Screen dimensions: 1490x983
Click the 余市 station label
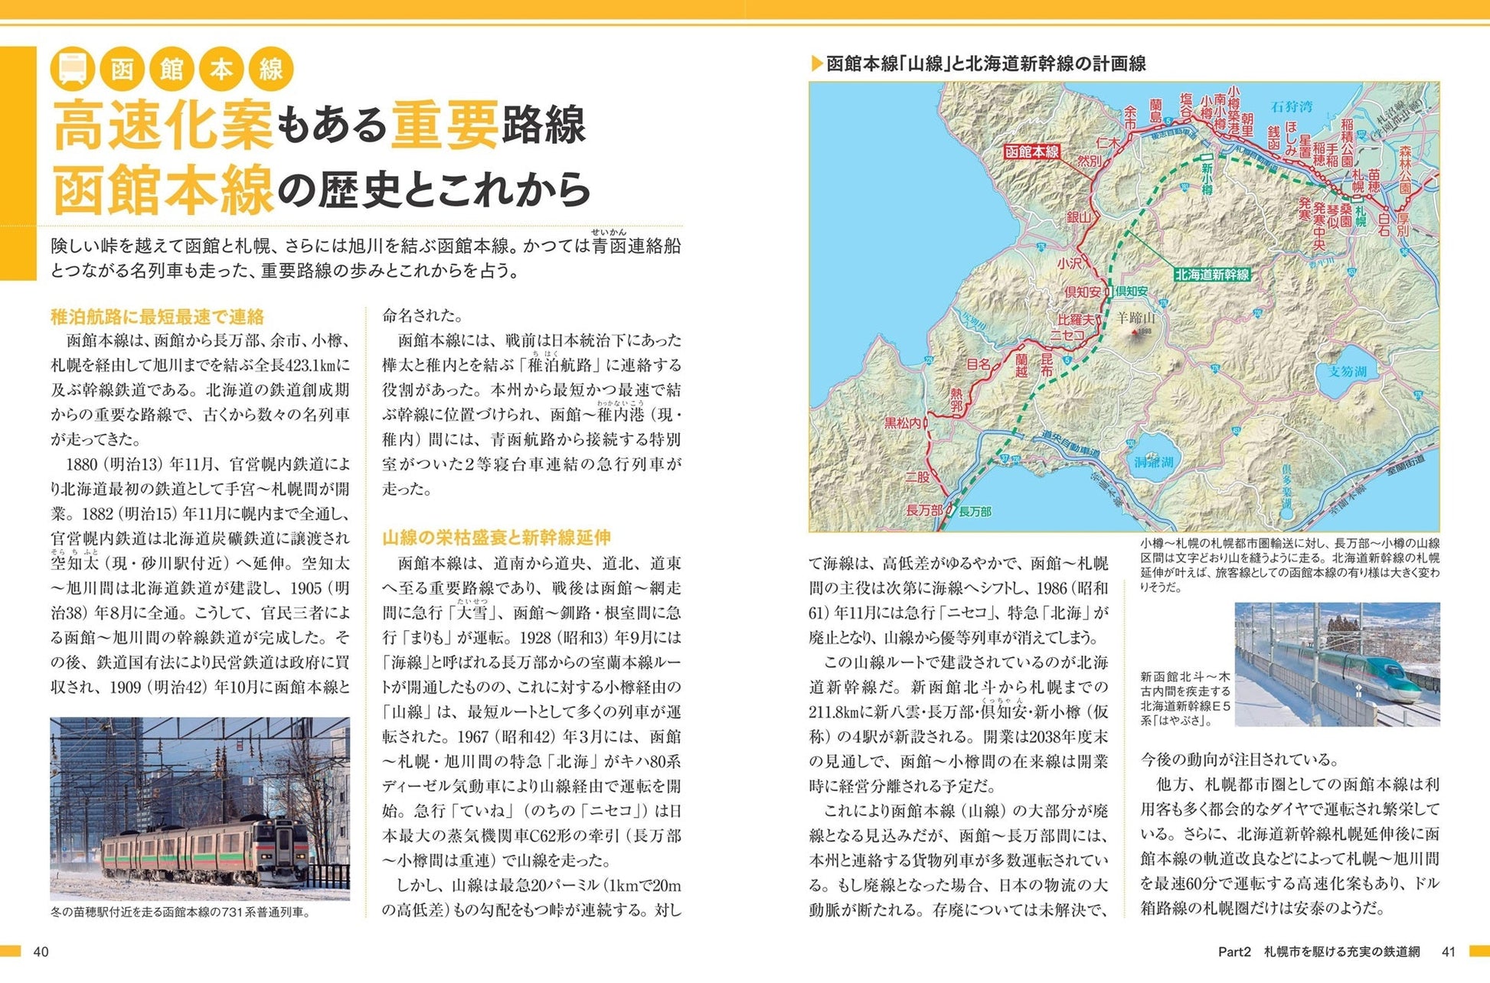[x=1130, y=118]
